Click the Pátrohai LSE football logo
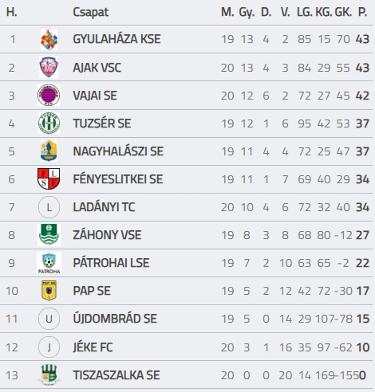This screenshot has height=392, width=375. coord(49,263)
